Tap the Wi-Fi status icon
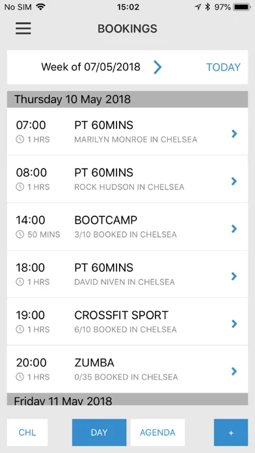255x453 pixels. (x=41, y=7)
